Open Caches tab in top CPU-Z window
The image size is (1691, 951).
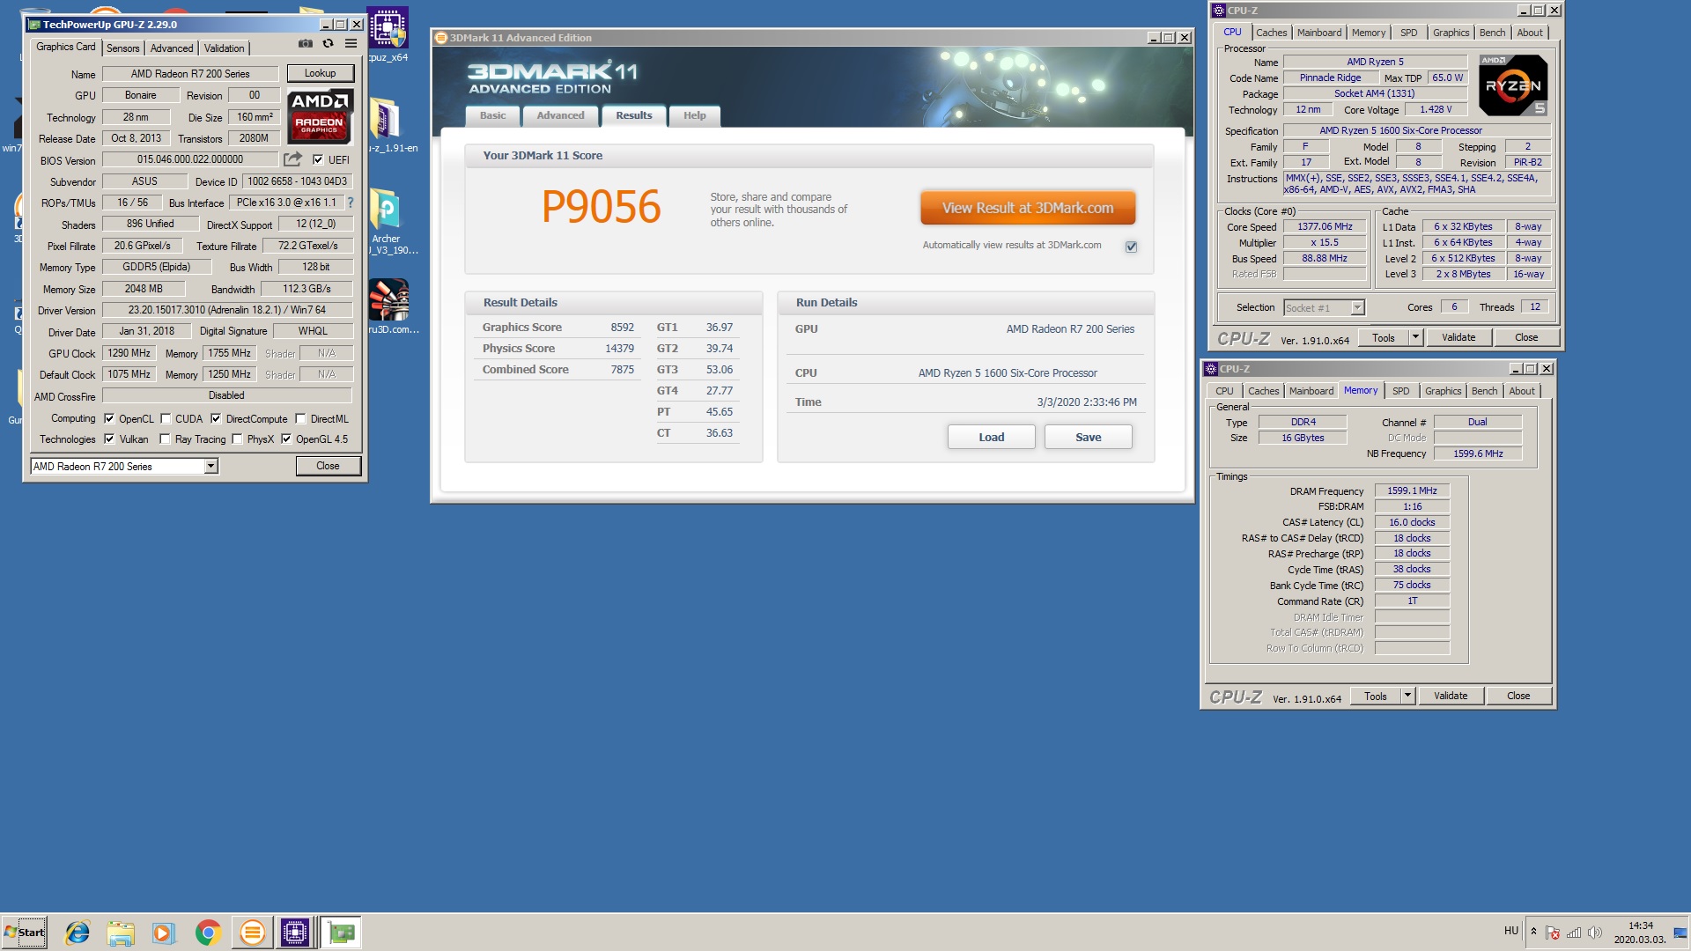coord(1271,33)
